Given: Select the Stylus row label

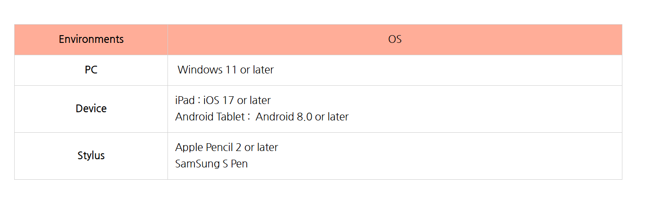Looking at the screenshot, I should tap(91, 156).
